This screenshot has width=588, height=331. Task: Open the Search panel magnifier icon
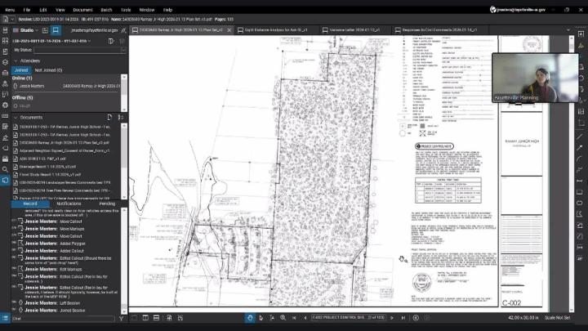point(5,168)
